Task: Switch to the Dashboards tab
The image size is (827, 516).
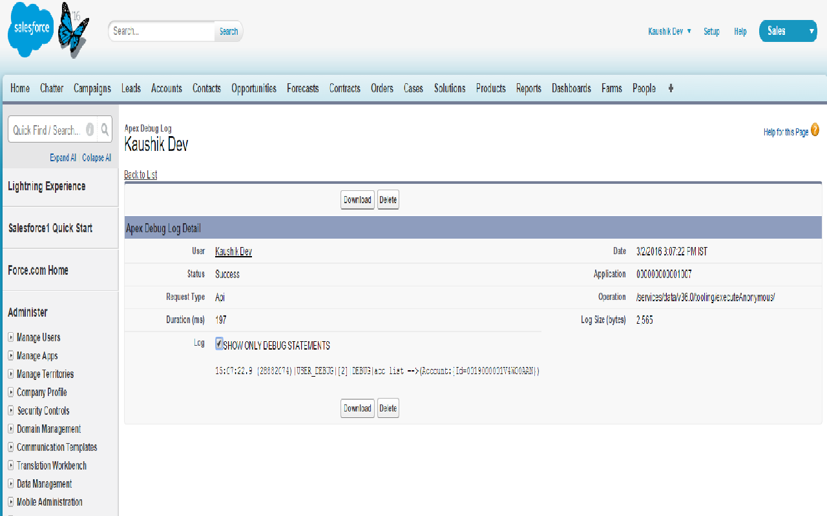Action: click(571, 88)
